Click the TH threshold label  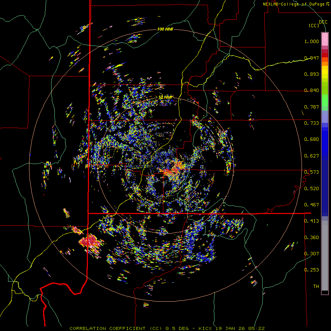[316, 286]
